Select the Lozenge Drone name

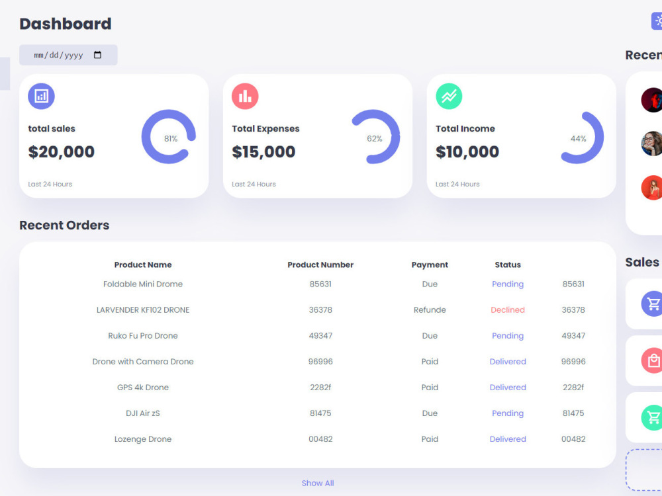coord(143,439)
